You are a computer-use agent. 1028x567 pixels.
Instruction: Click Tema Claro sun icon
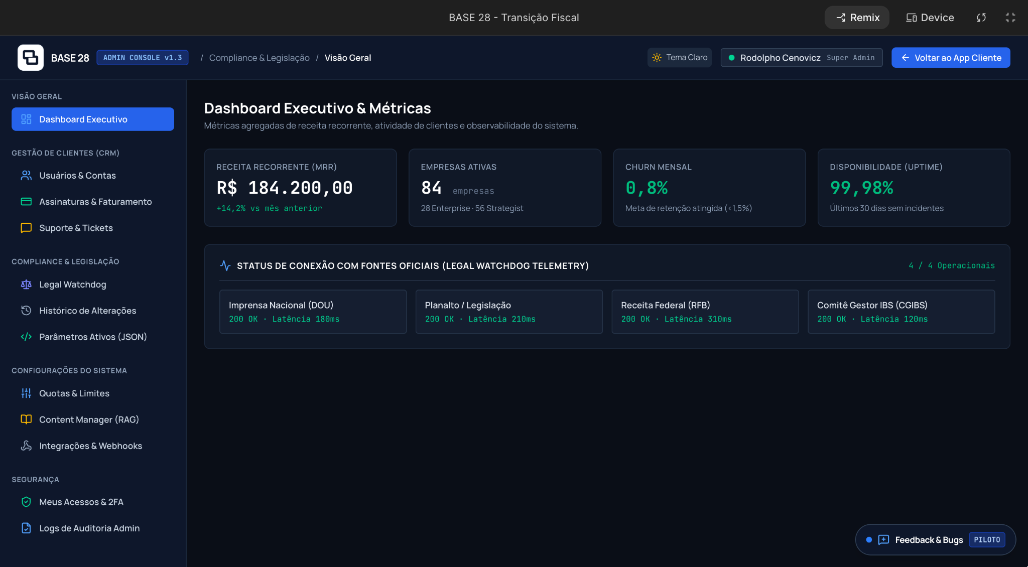pos(657,58)
